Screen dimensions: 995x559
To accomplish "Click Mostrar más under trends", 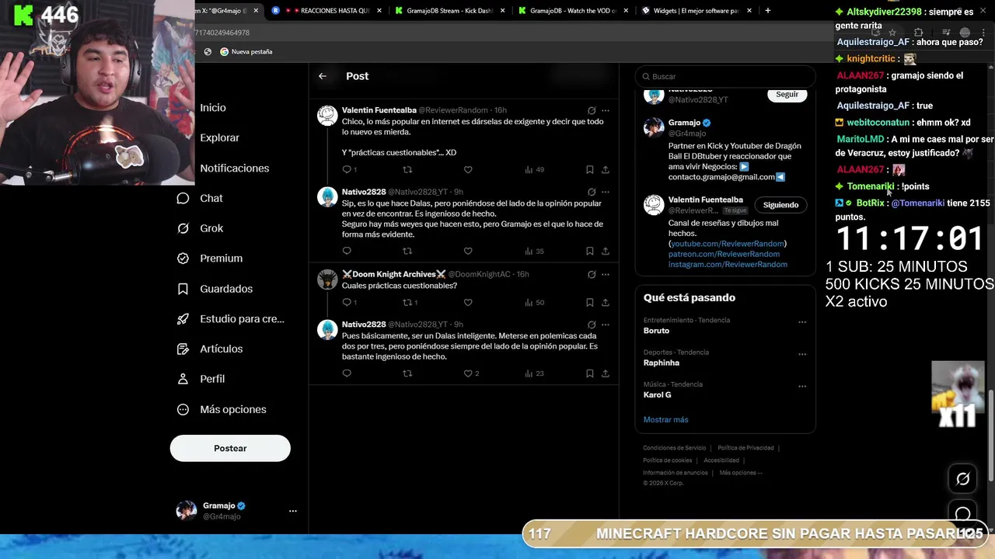I will [665, 420].
